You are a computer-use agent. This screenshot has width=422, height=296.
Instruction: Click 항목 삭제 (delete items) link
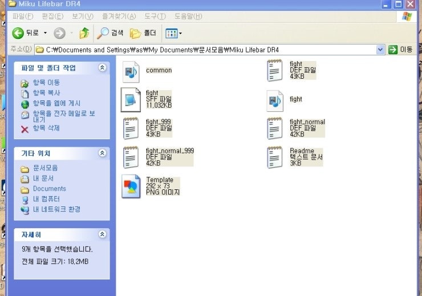click(x=46, y=128)
